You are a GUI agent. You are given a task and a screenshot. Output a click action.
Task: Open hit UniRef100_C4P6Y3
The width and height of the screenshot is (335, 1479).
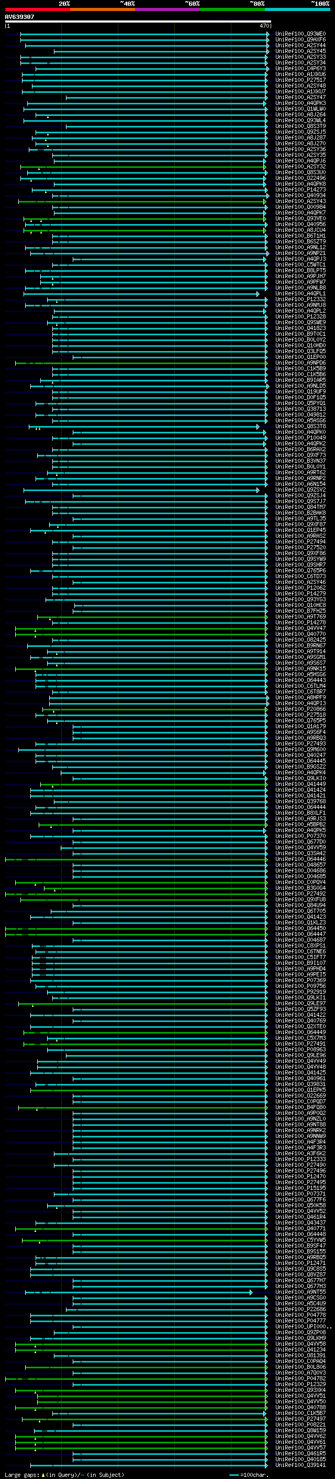(x=300, y=68)
